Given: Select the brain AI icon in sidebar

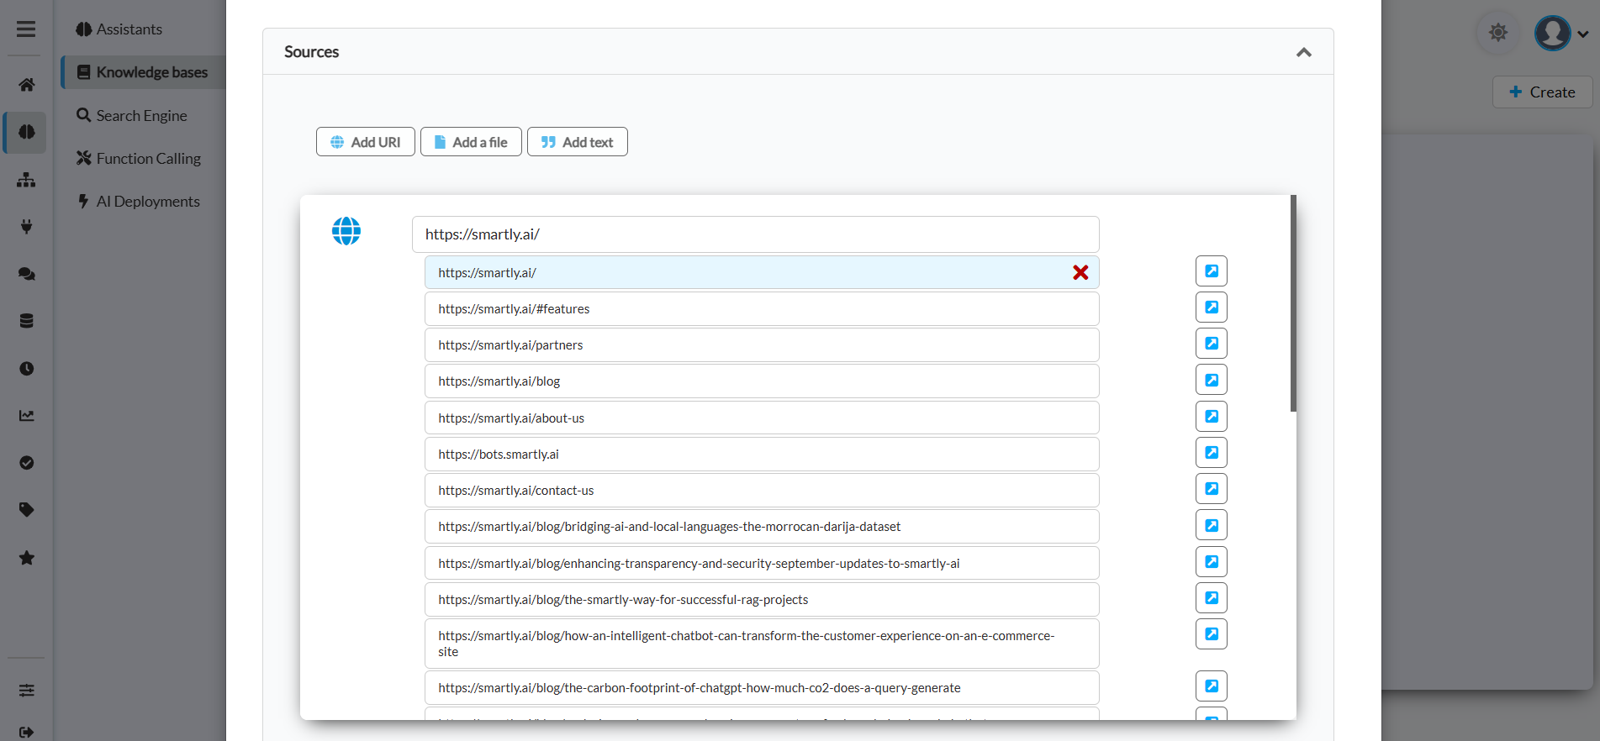Looking at the screenshot, I should pyautogui.click(x=26, y=132).
